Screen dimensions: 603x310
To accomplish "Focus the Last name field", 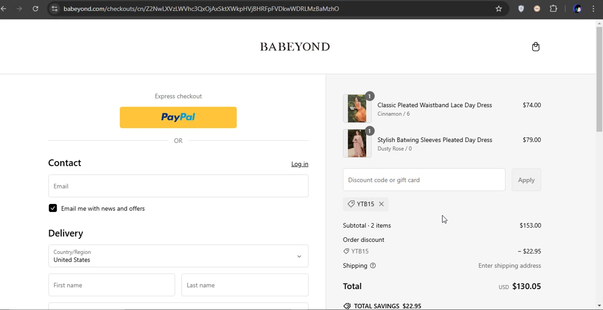I will (245, 285).
